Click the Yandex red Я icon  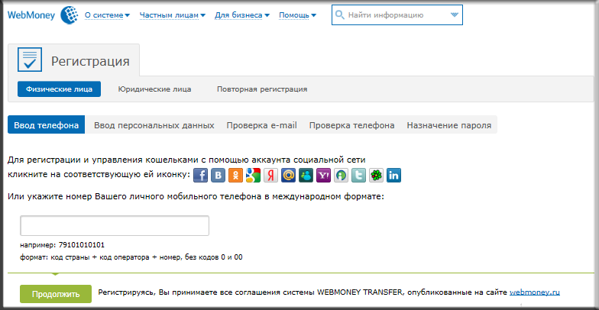(x=270, y=176)
